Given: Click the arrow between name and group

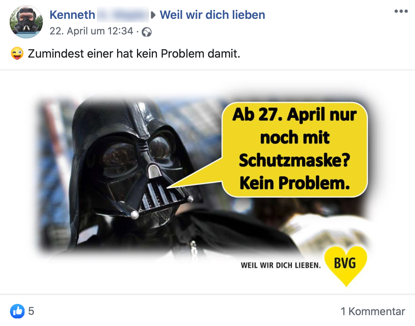Looking at the screenshot, I should click(153, 15).
